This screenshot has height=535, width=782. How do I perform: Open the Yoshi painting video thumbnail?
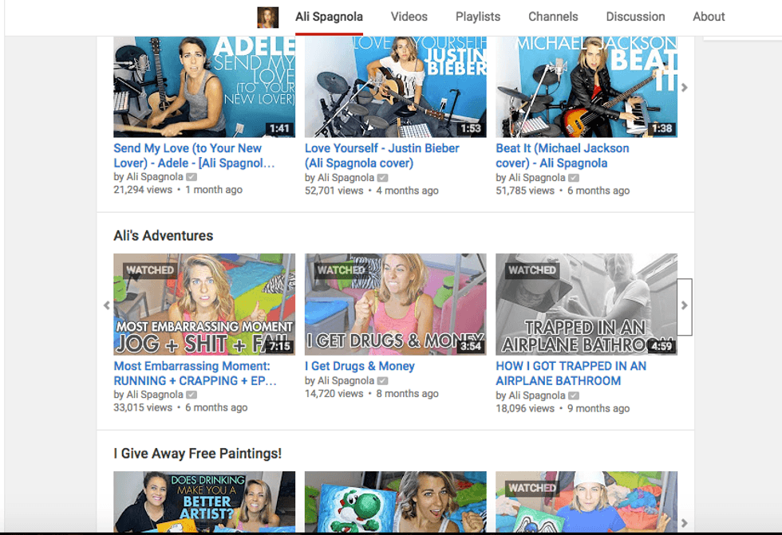click(x=395, y=502)
